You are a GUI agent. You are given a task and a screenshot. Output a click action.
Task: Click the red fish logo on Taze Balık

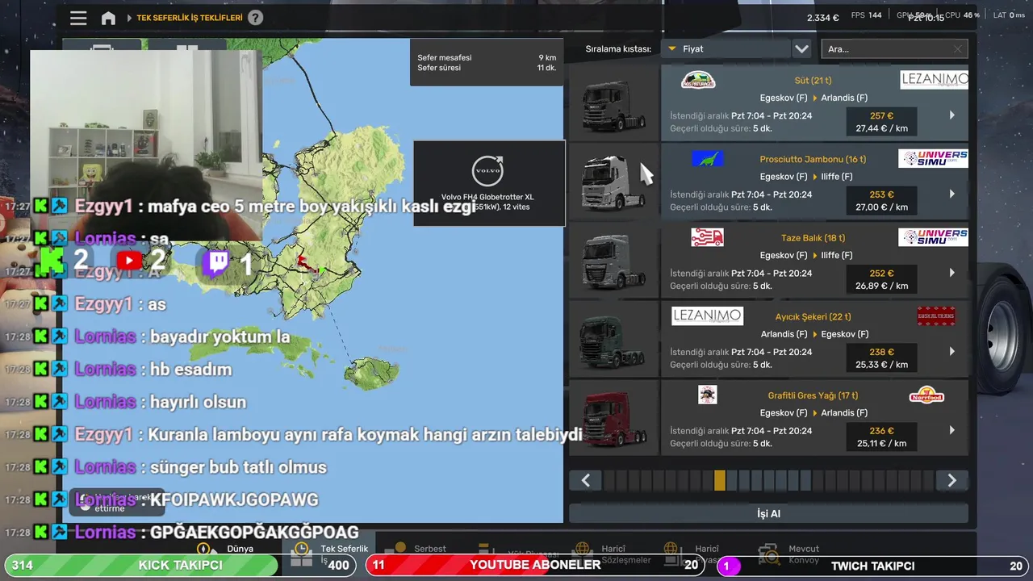click(707, 237)
